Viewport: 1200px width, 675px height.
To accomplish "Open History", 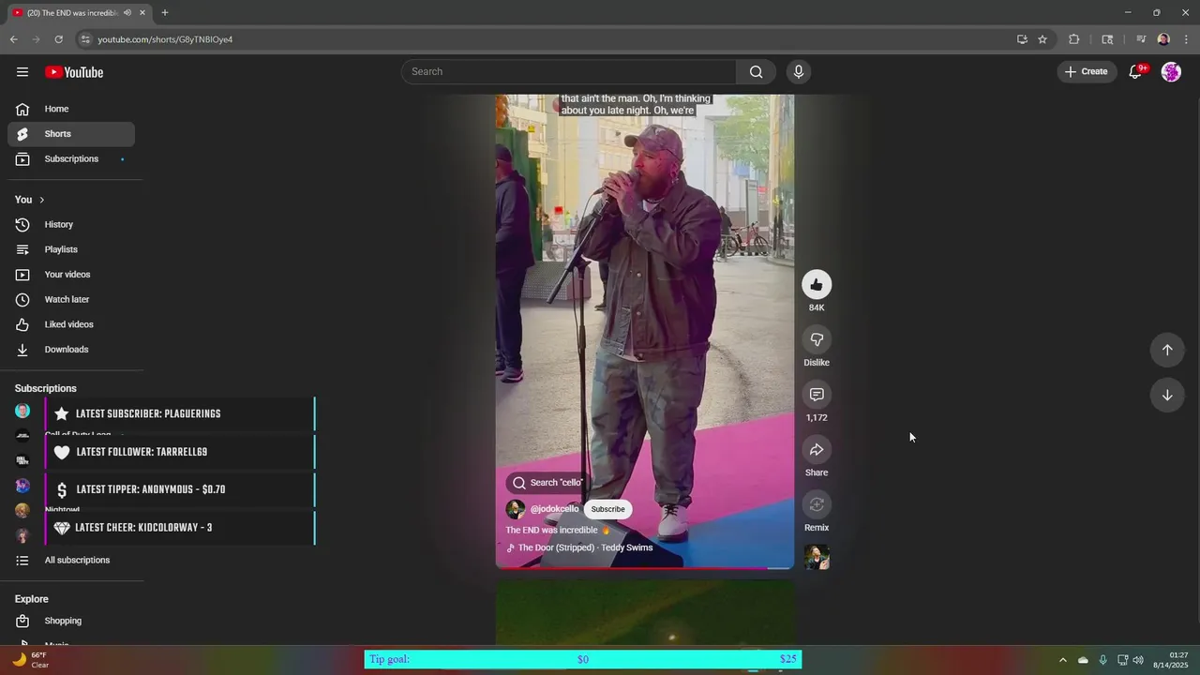I will tap(71, 225).
